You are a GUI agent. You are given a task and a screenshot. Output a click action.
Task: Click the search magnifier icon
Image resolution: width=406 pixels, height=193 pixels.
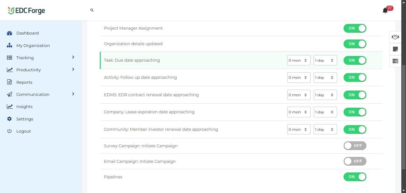pyautogui.click(x=92, y=10)
